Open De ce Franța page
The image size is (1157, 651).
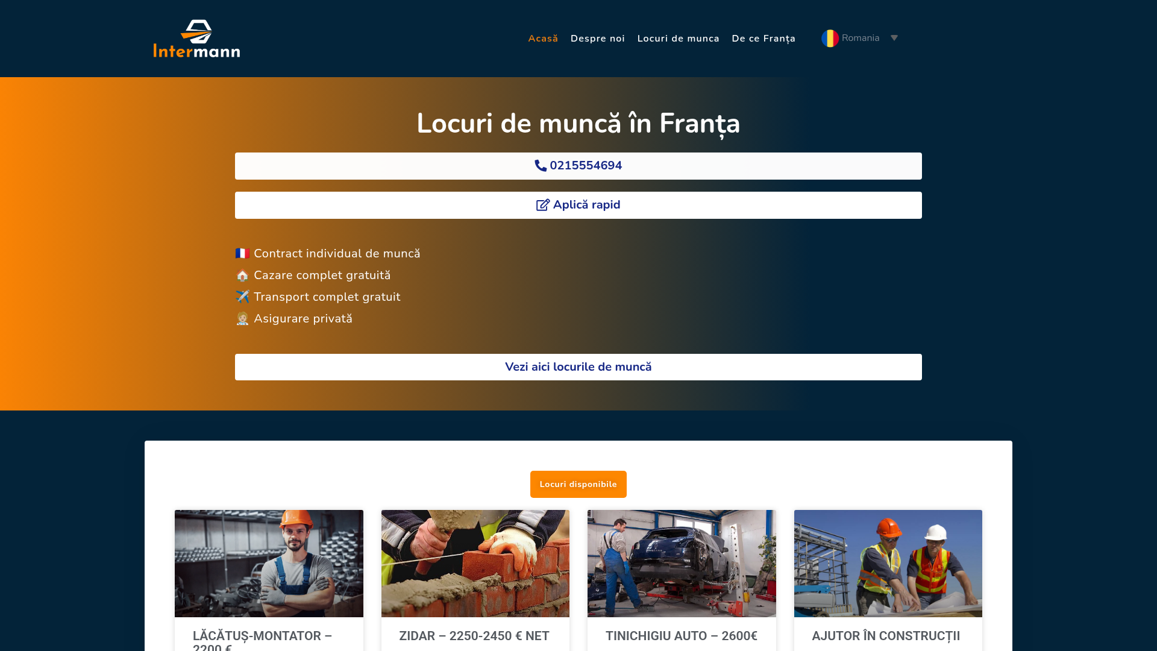[763, 39]
